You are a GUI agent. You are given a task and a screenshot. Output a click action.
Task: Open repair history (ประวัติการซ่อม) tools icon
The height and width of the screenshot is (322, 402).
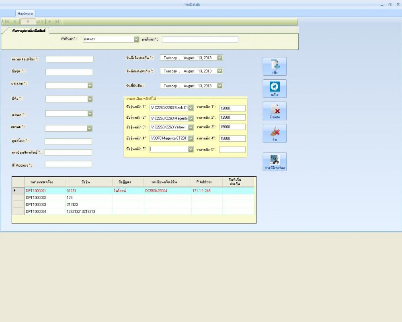pyautogui.click(x=275, y=161)
